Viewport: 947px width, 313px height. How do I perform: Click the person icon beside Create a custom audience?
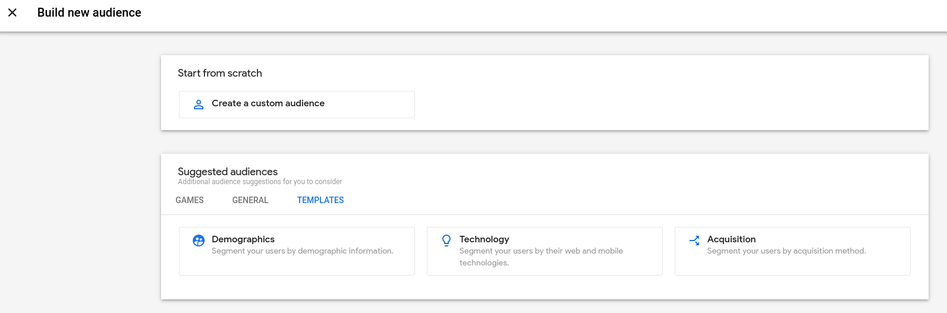click(199, 104)
